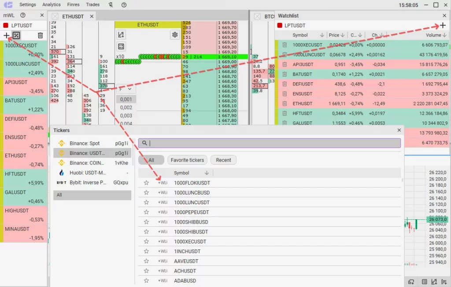Click the help icon next to mWL
451x287 pixels.
coord(23,15)
